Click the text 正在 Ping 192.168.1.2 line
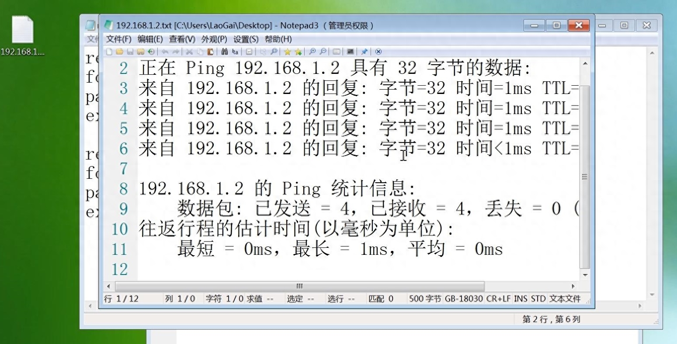 coord(335,68)
